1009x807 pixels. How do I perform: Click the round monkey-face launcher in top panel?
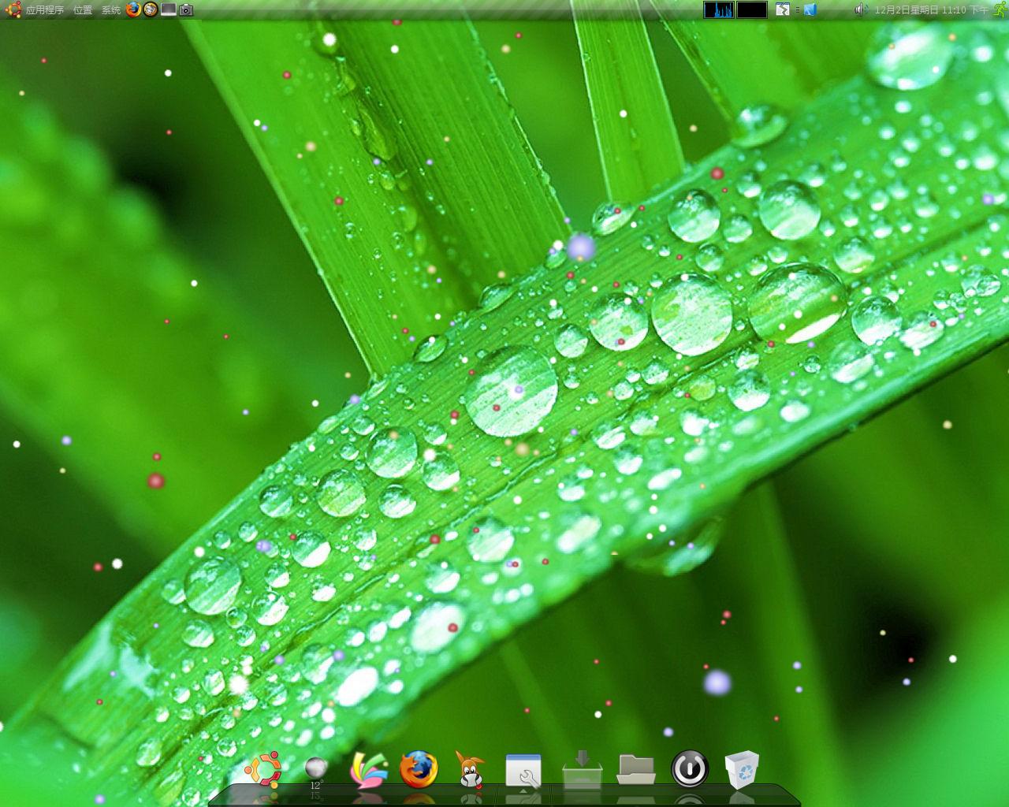click(x=151, y=9)
